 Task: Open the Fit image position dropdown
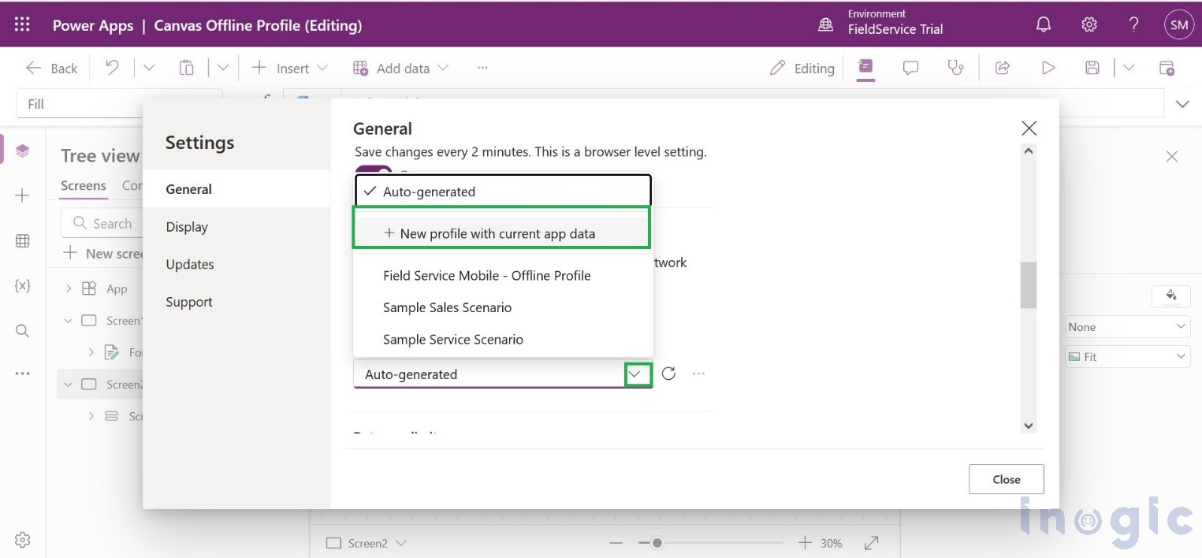click(1126, 357)
